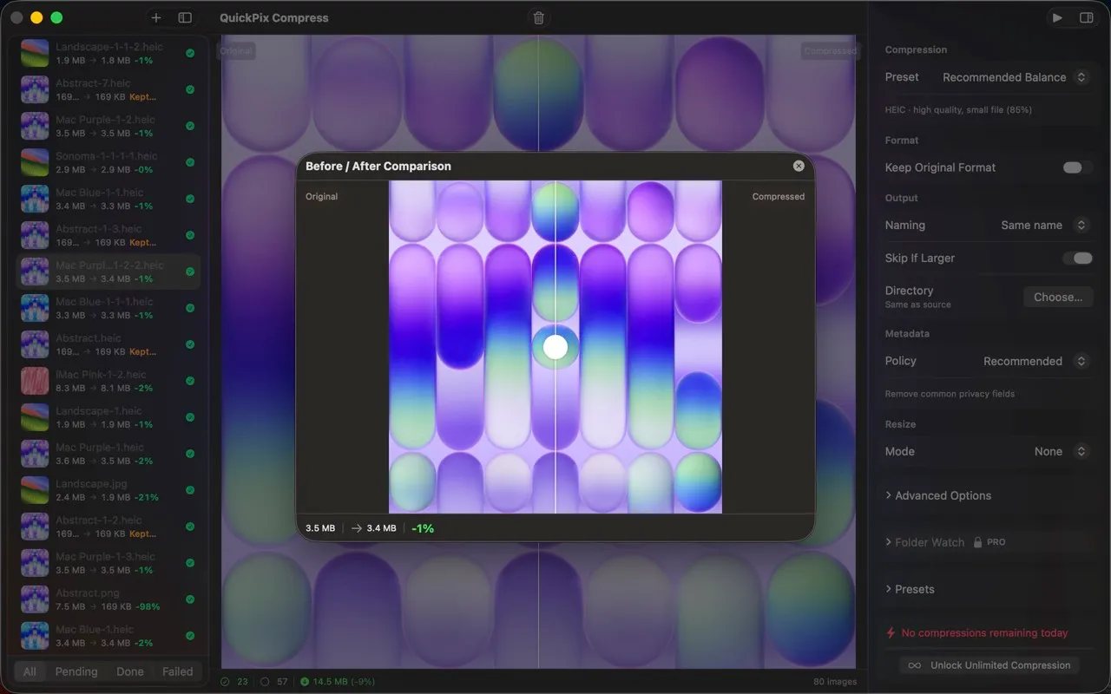This screenshot has height=694, width=1111.
Task: Click the thumbnail icon of Landscape-1.heic
Action: point(35,417)
